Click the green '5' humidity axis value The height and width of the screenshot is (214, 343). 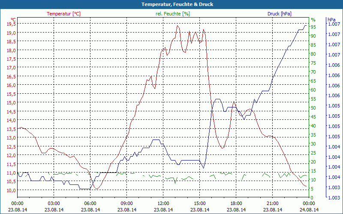tap(312, 189)
